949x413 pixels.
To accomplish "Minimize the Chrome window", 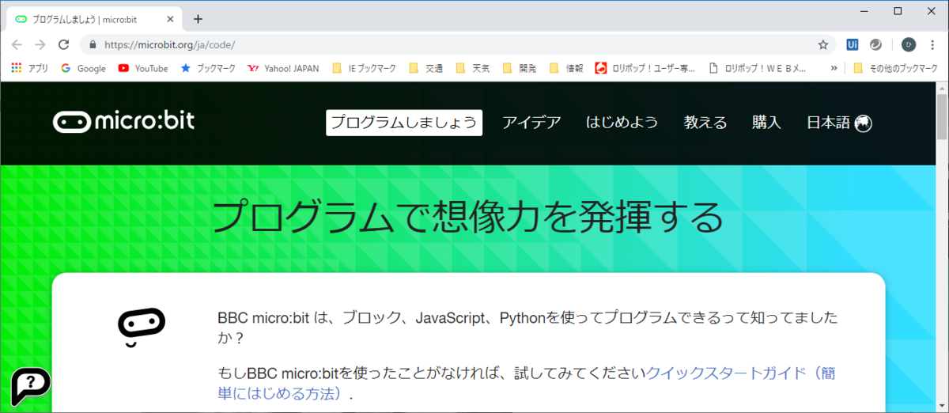I will [862, 10].
